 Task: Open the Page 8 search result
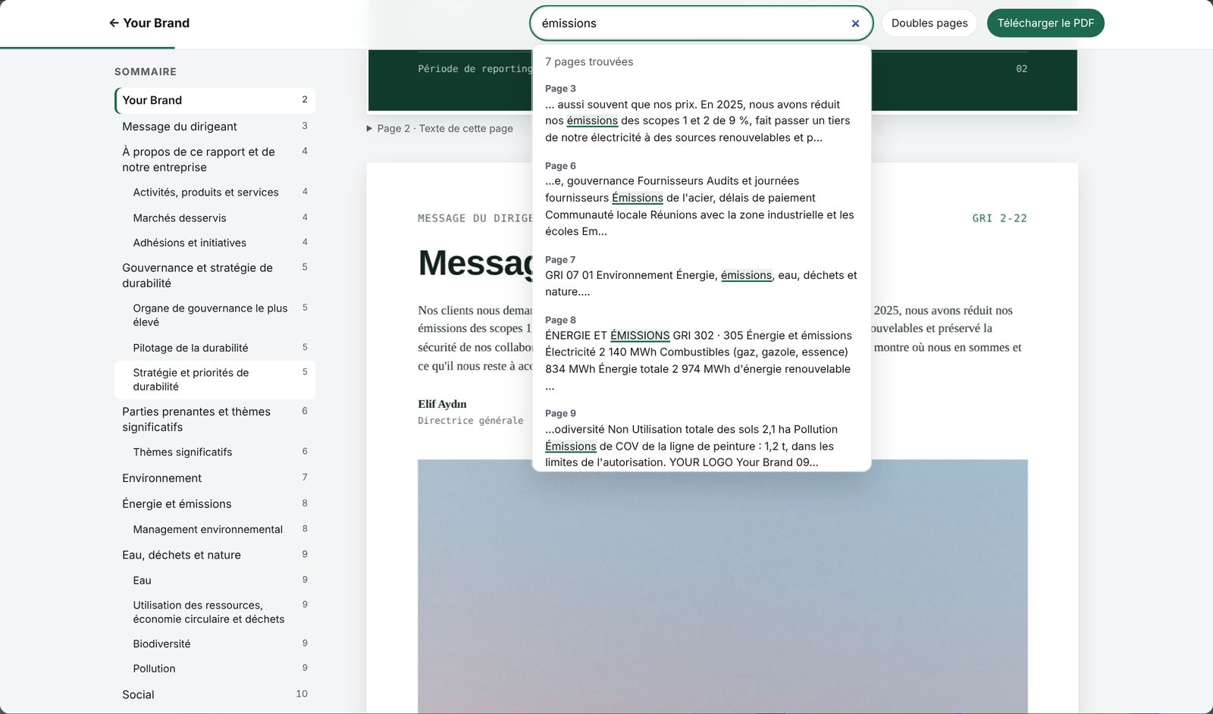[x=701, y=353]
